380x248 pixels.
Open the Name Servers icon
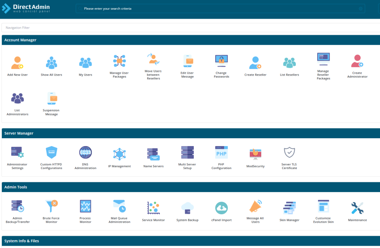click(153, 154)
